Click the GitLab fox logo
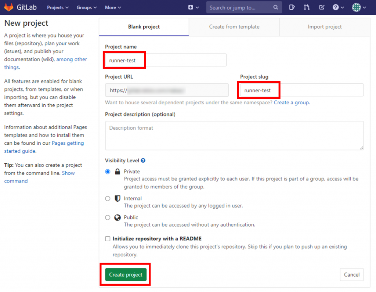376x292 pixels. [x=9, y=7]
